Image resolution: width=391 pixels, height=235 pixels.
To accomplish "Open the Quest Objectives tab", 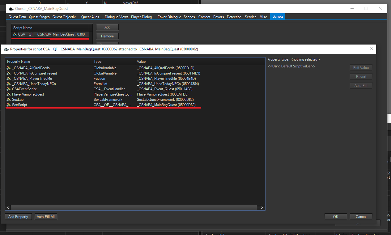I will tap(66, 17).
